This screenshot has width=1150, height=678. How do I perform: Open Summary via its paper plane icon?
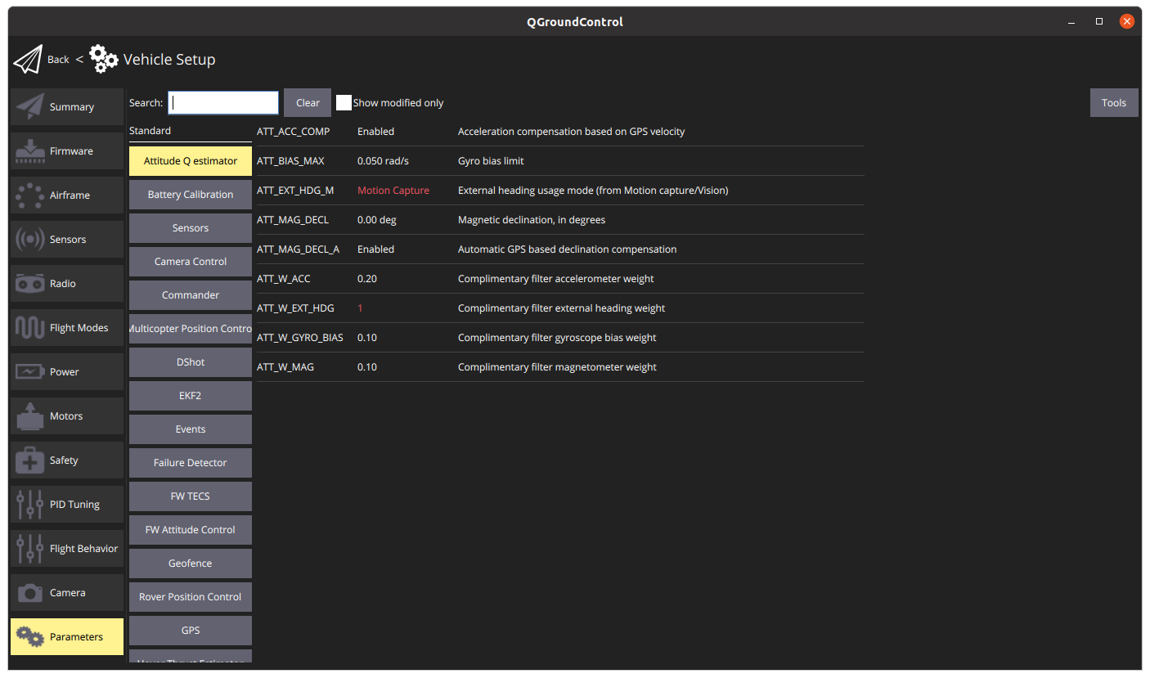coord(30,107)
